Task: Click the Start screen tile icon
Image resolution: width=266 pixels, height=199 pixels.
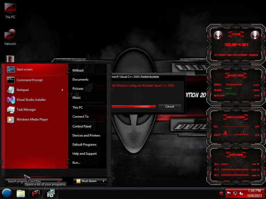Action: click(11, 69)
